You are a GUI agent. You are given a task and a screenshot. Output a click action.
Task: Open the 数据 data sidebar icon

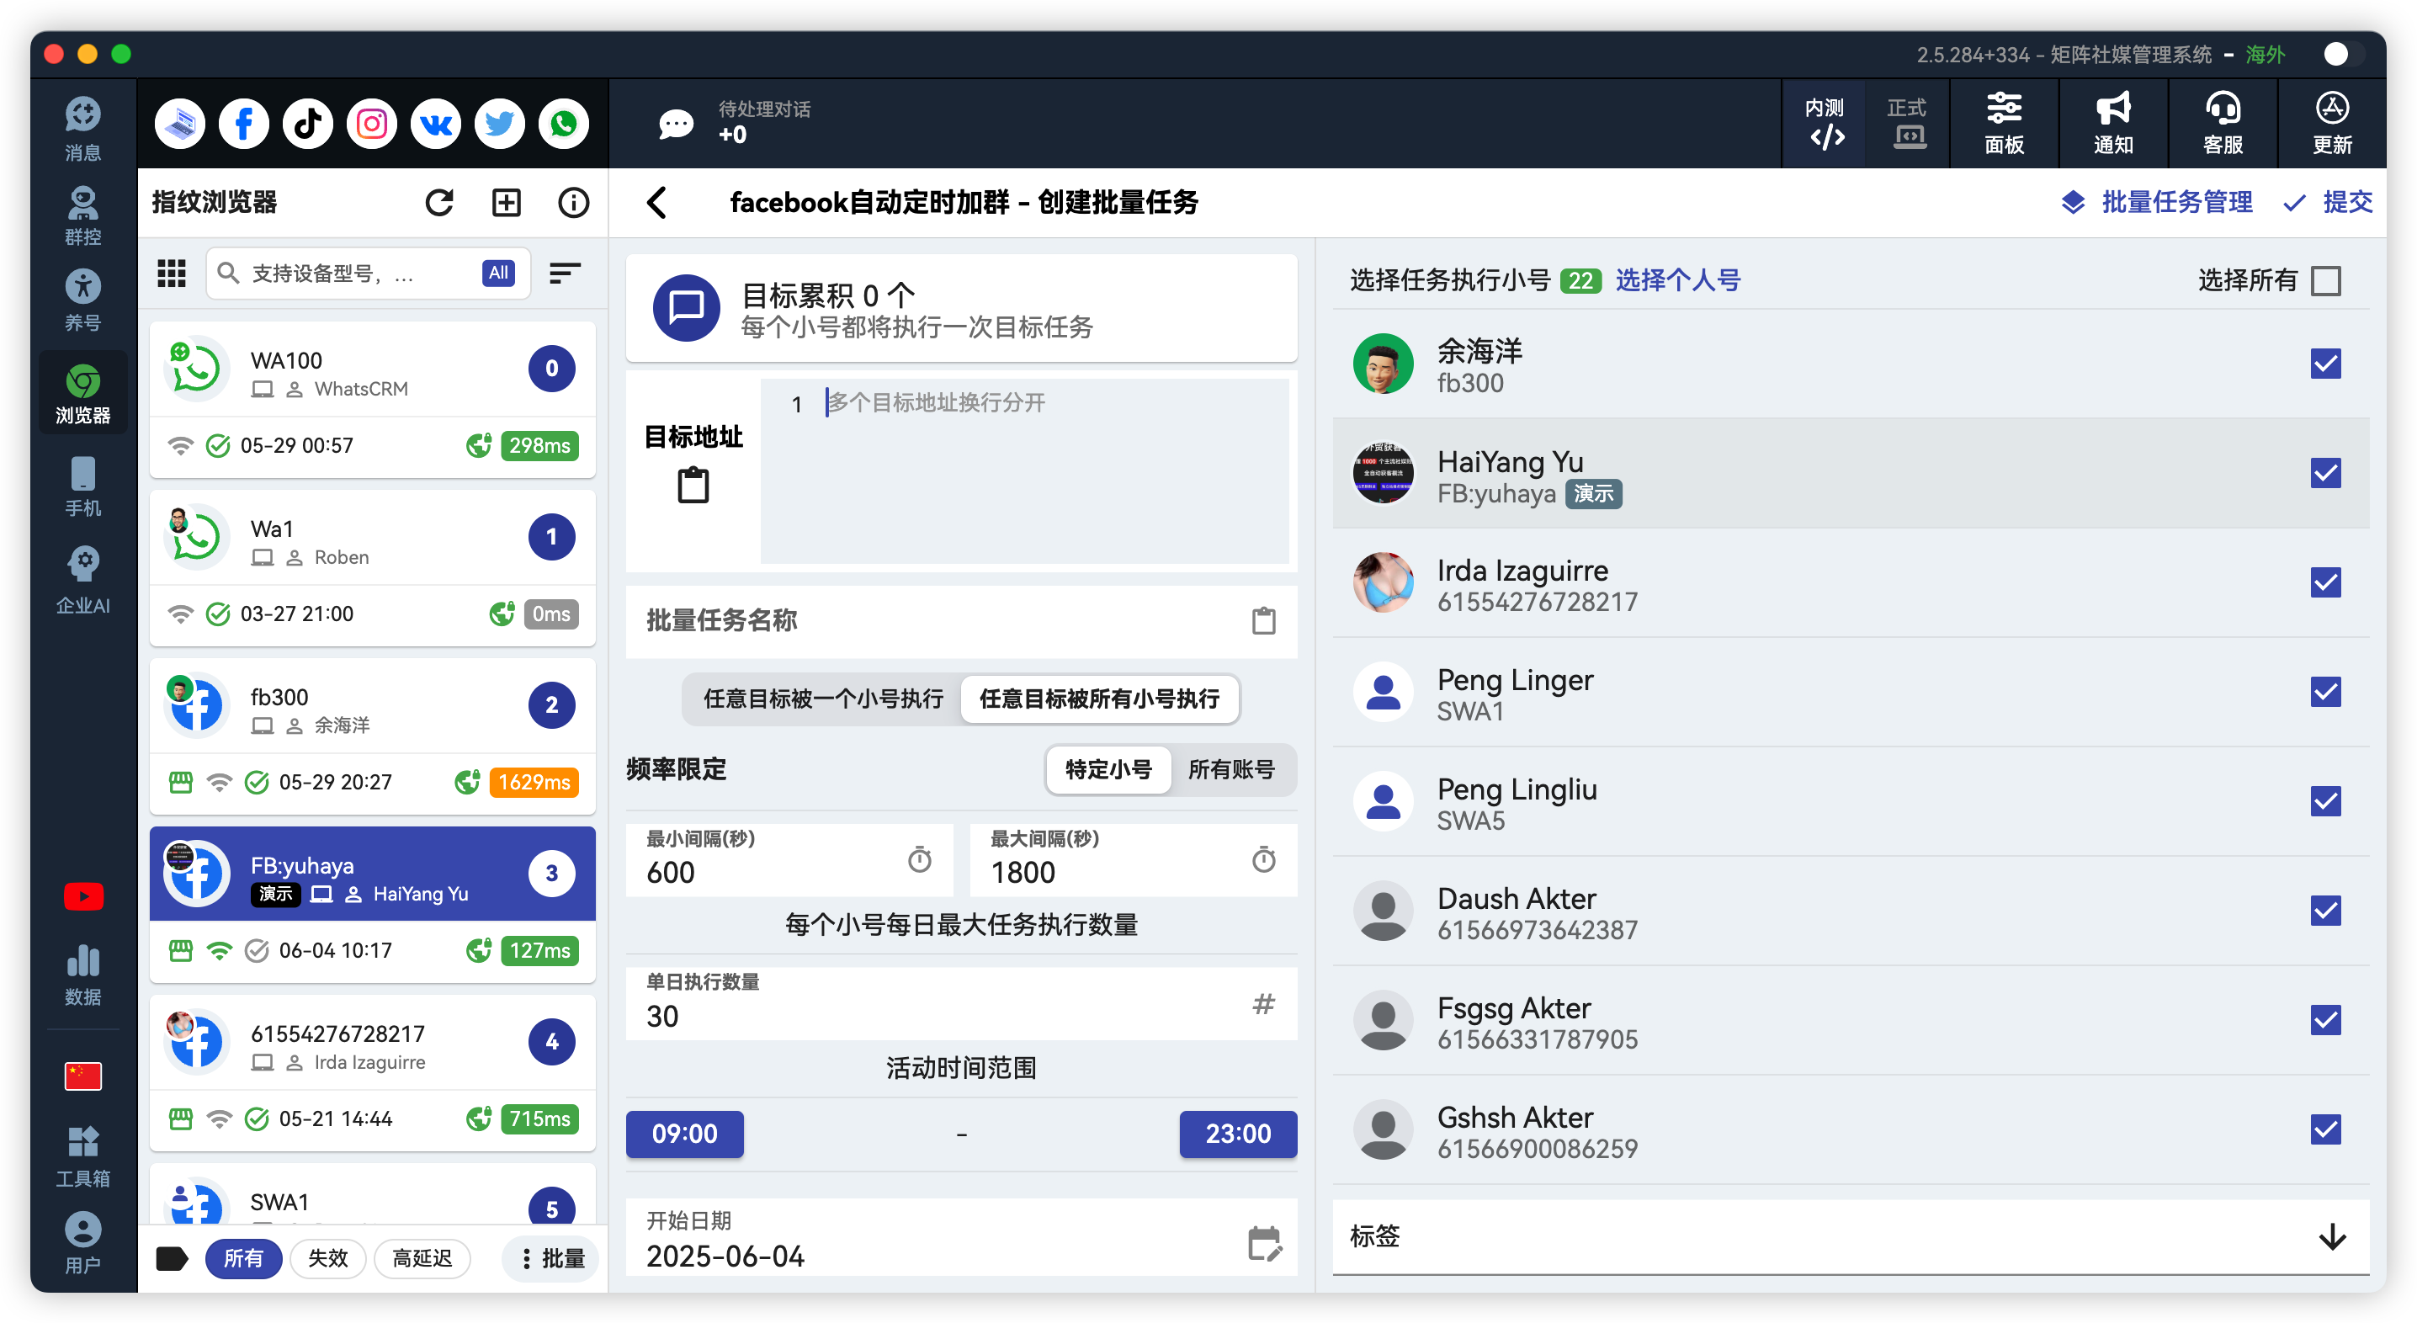coord(82,975)
